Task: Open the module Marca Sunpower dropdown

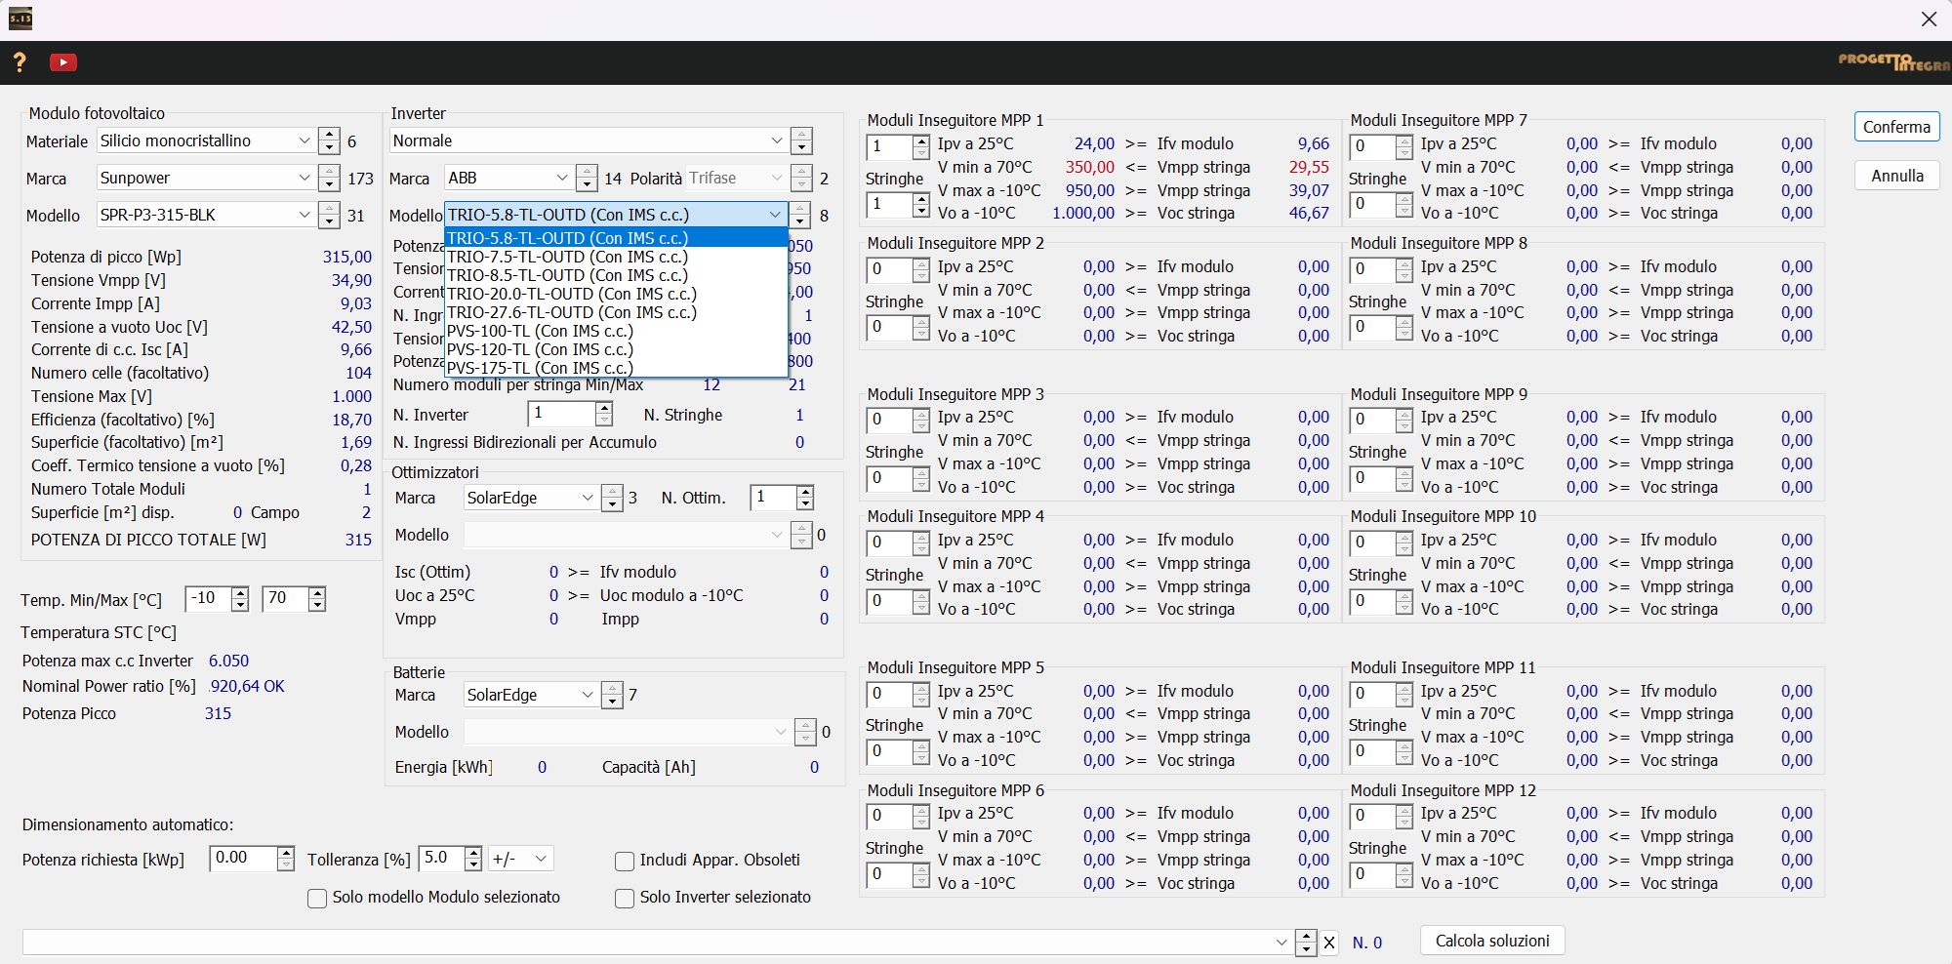Action: point(206,178)
